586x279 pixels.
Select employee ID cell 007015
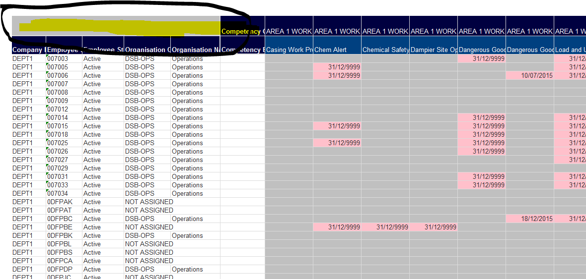click(x=64, y=126)
